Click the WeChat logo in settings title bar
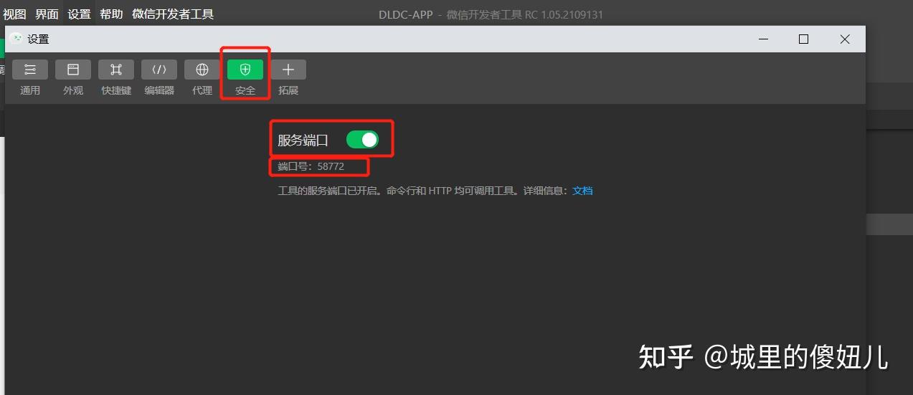Viewport: 913px width, 395px height. [x=16, y=39]
